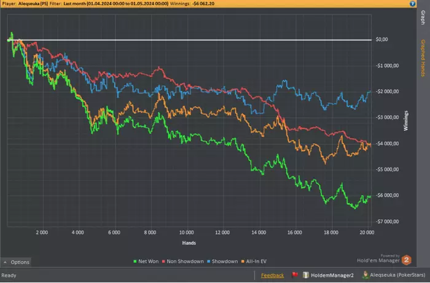Screen dimensions: 430x283
Task: Click the Hold'em Manager 2 logo badge
Action: click(407, 260)
